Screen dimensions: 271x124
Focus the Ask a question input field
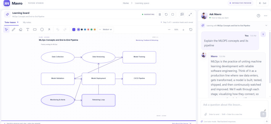[x=234, y=105]
